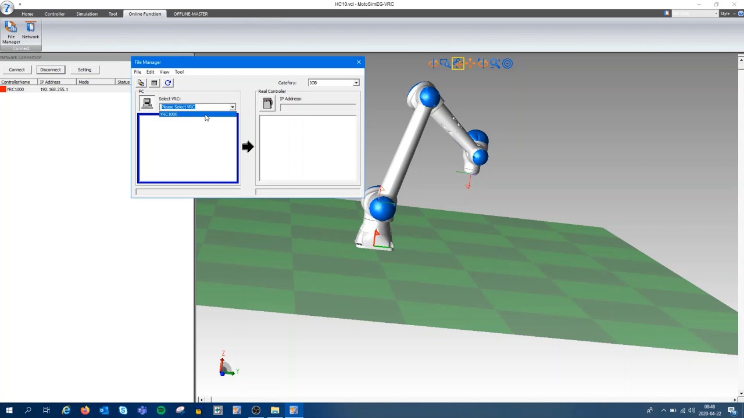Open the Edit menu in File Manager
Image resolution: width=744 pixels, height=418 pixels.
click(x=151, y=72)
